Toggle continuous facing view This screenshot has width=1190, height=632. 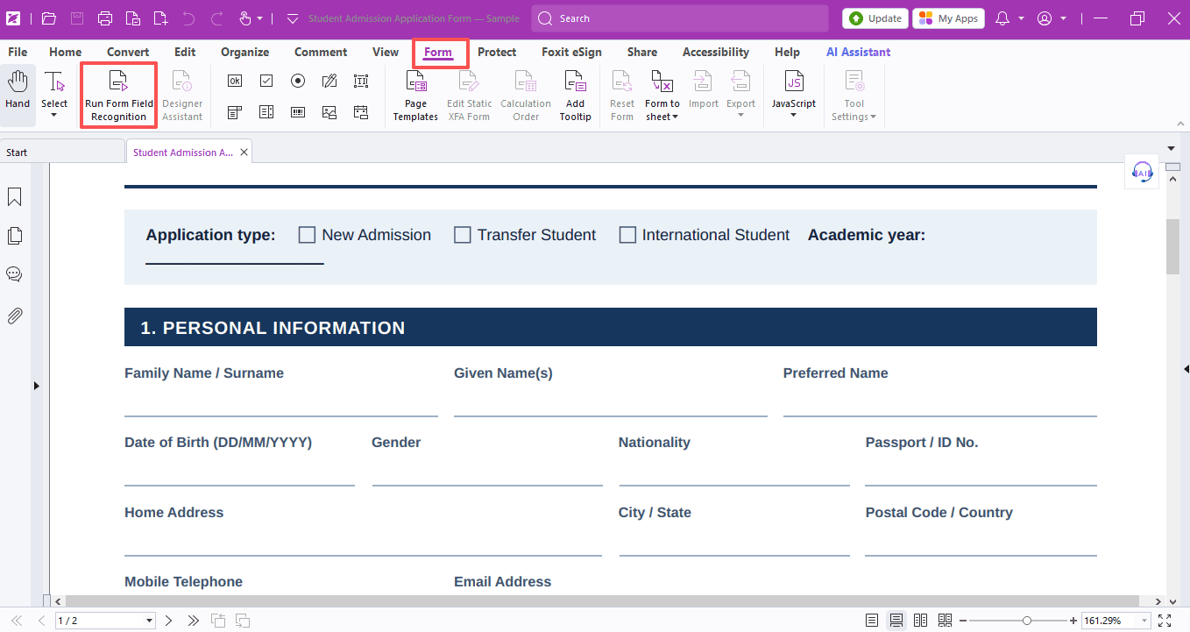point(945,621)
